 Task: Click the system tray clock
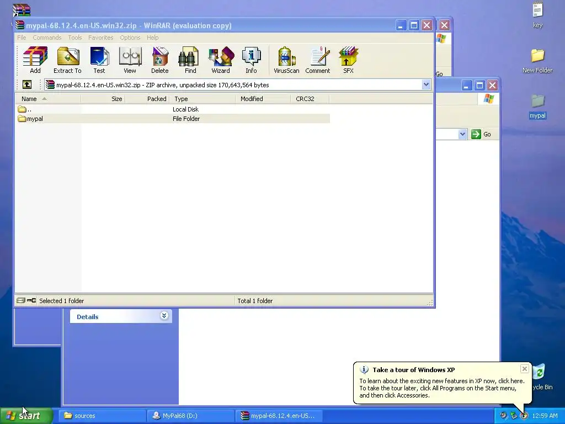[545, 416]
